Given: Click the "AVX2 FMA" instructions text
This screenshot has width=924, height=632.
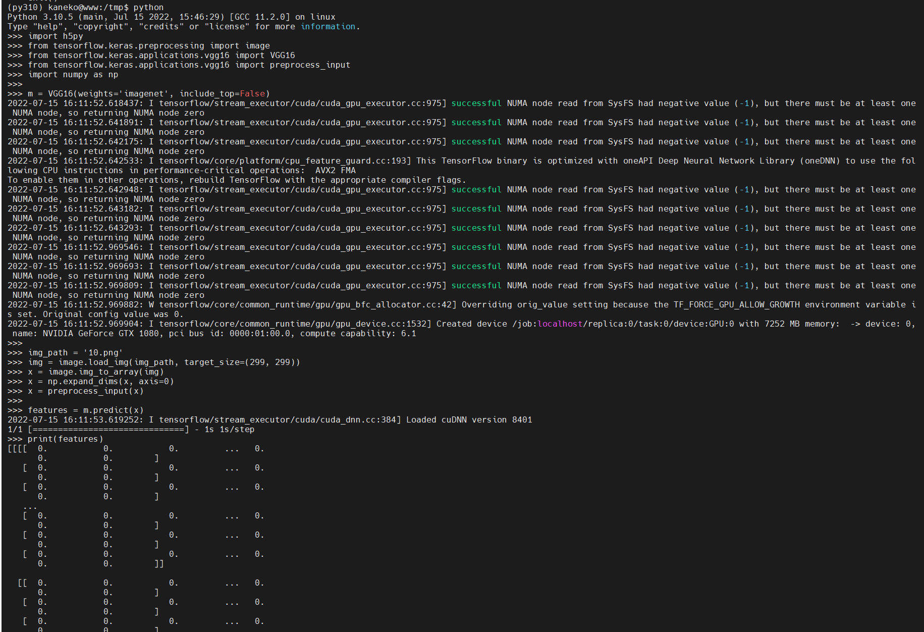Looking at the screenshot, I should click(335, 171).
